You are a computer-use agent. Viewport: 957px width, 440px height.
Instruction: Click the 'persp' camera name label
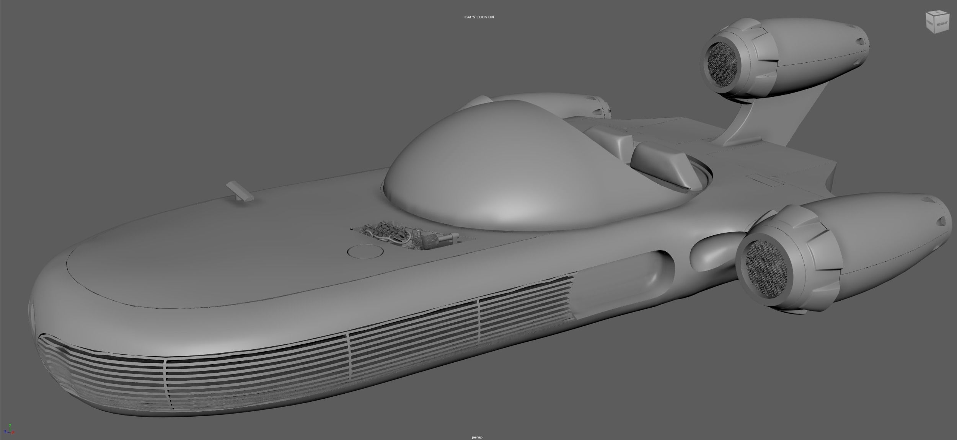click(x=477, y=437)
